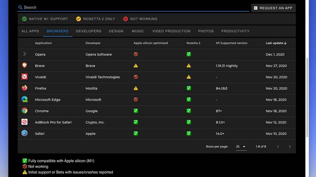
Task: Select Firefox version 84.0b3 cell
Action: (x=222, y=88)
